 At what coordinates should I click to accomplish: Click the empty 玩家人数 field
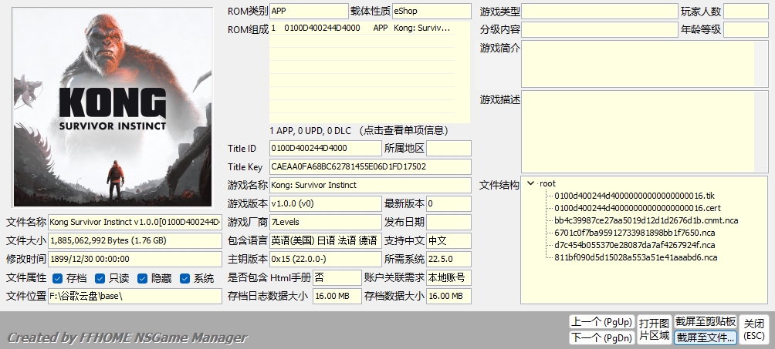click(x=746, y=11)
